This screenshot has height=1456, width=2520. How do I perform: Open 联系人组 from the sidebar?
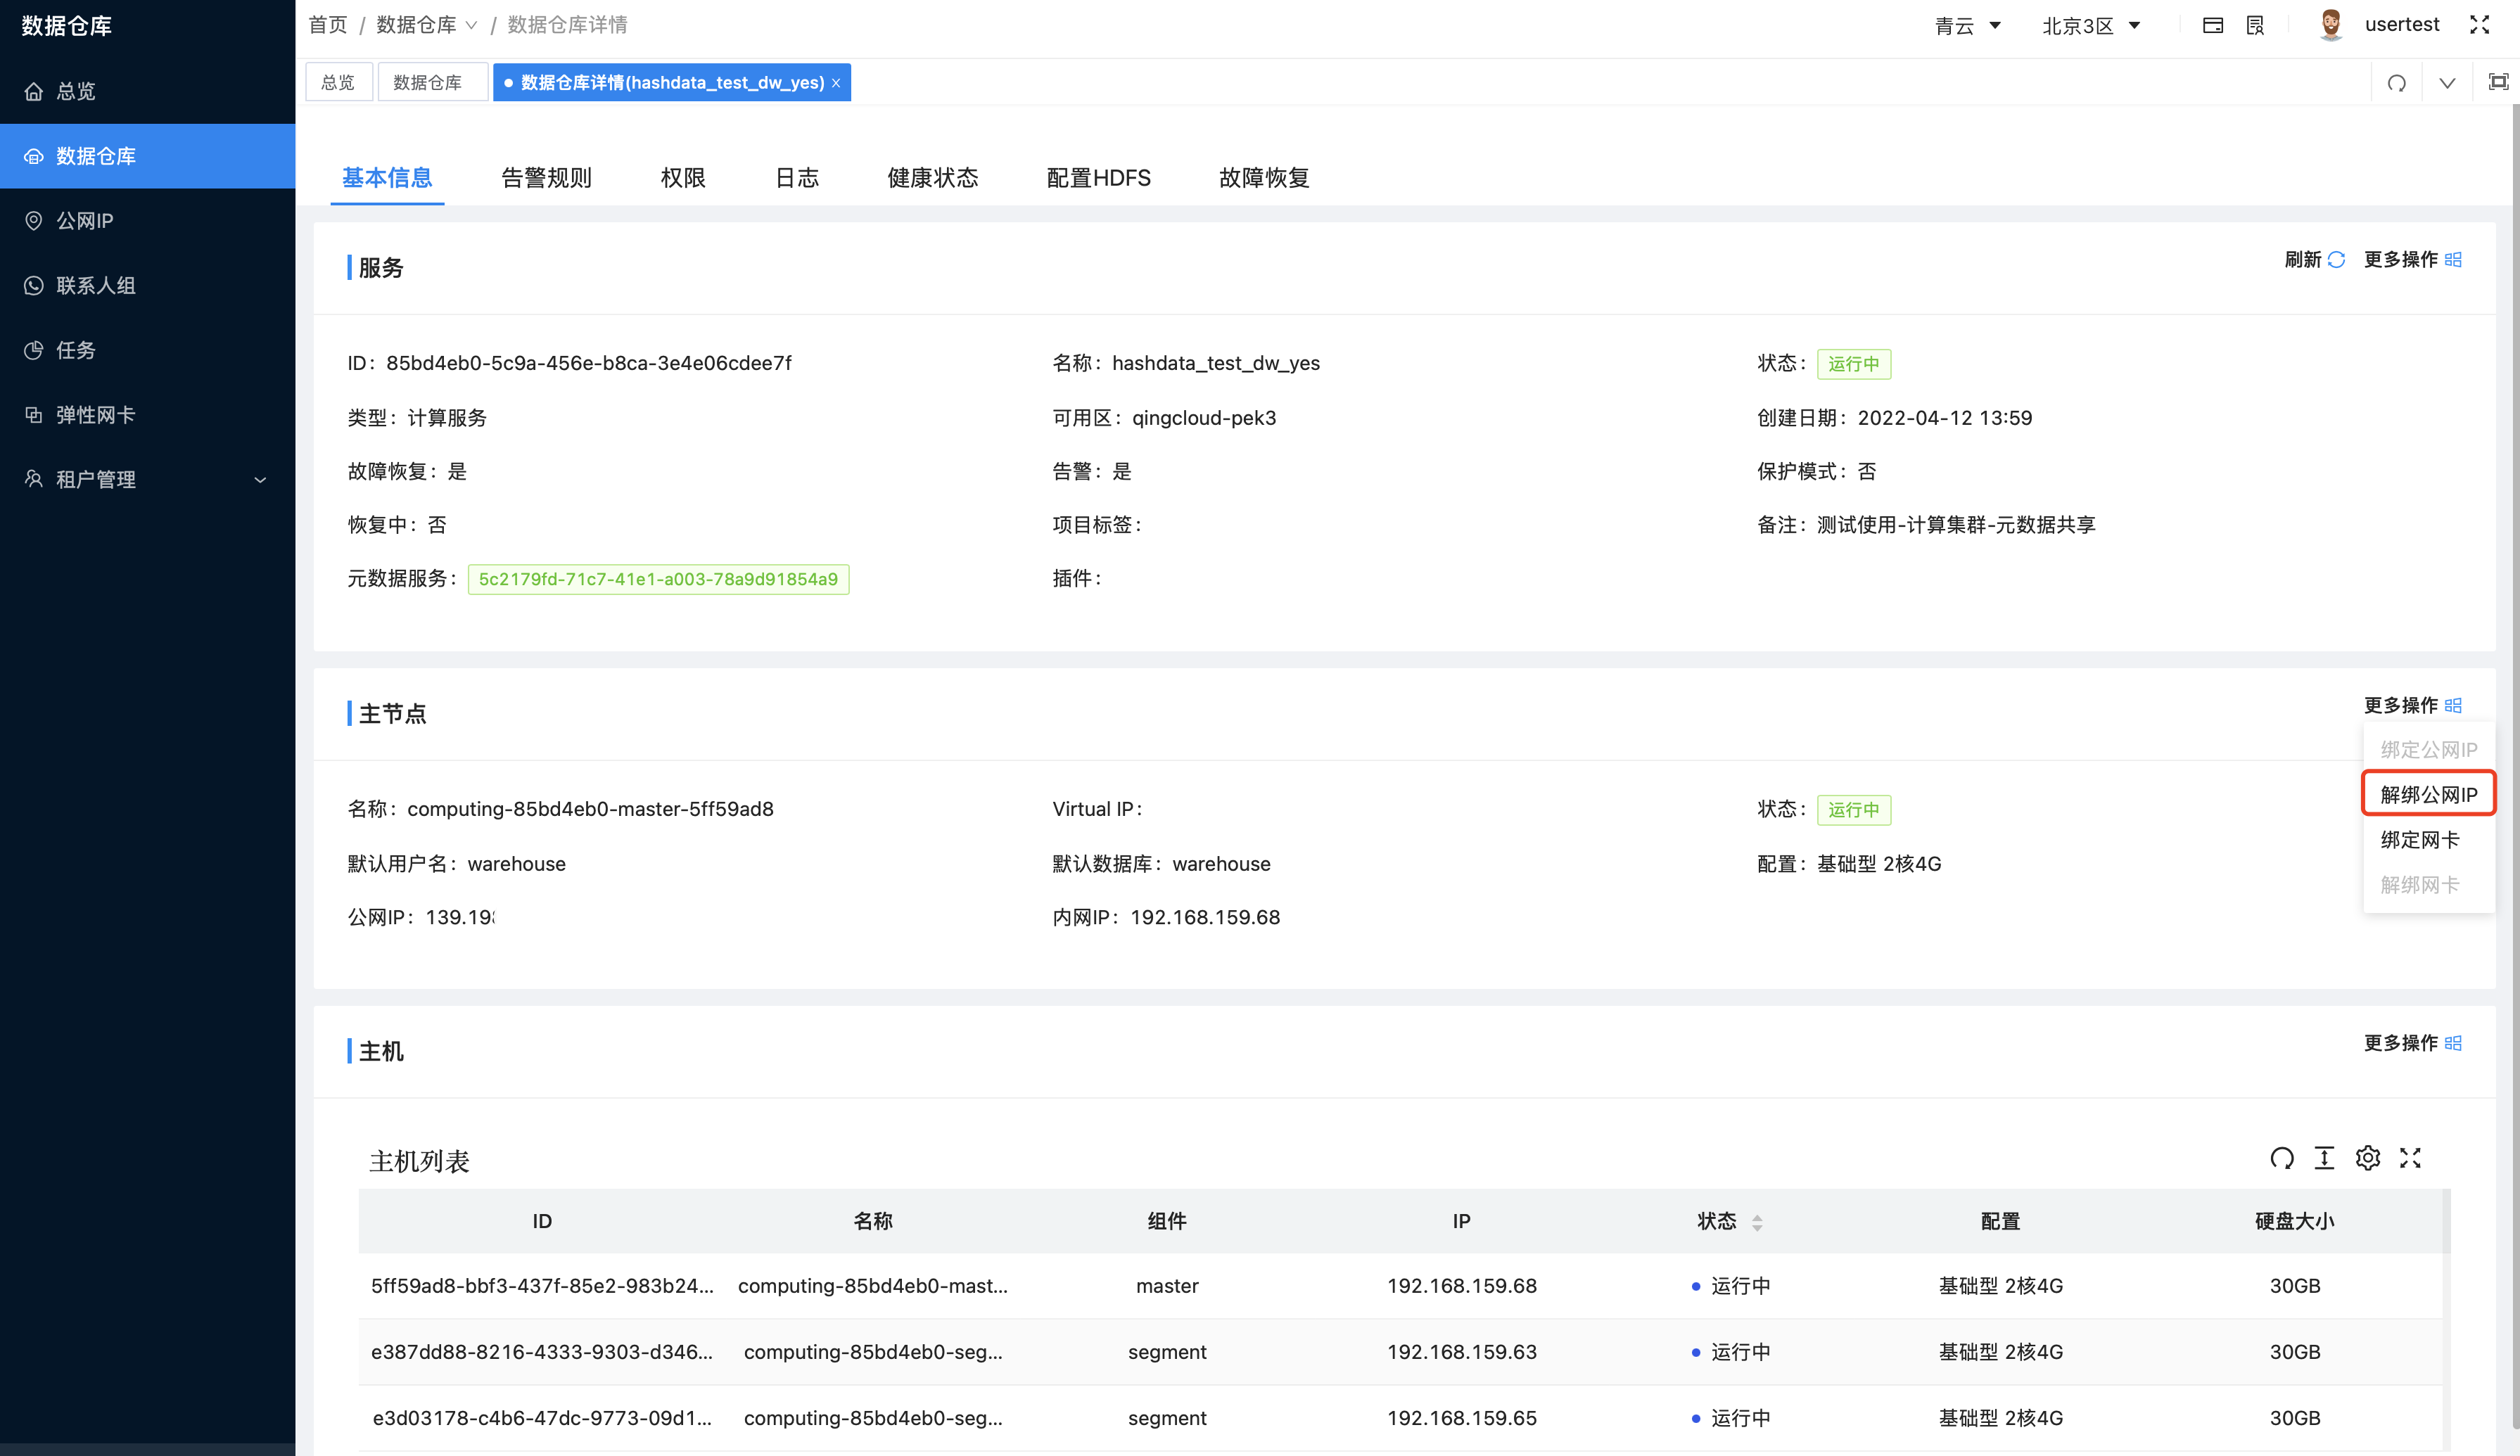[95, 285]
